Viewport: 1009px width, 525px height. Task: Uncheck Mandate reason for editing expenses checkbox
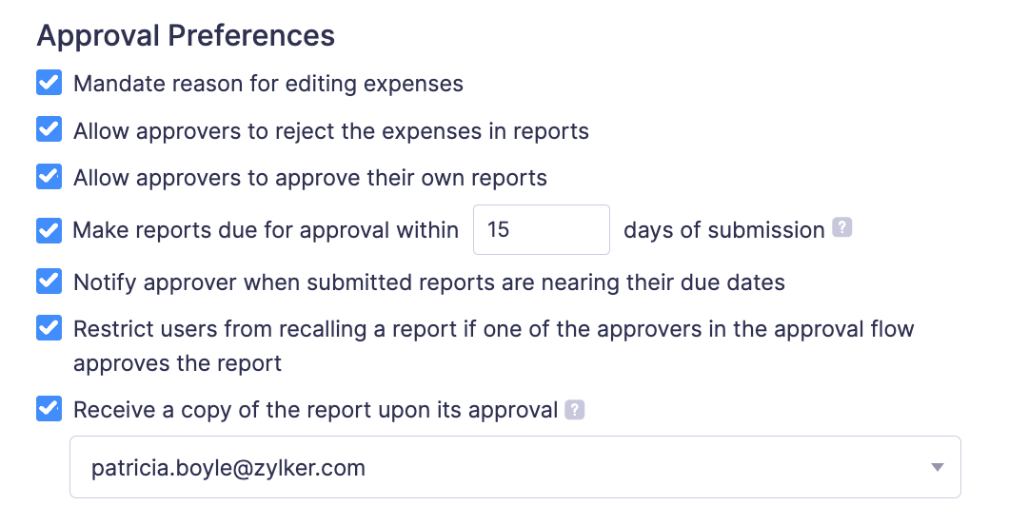[49, 83]
